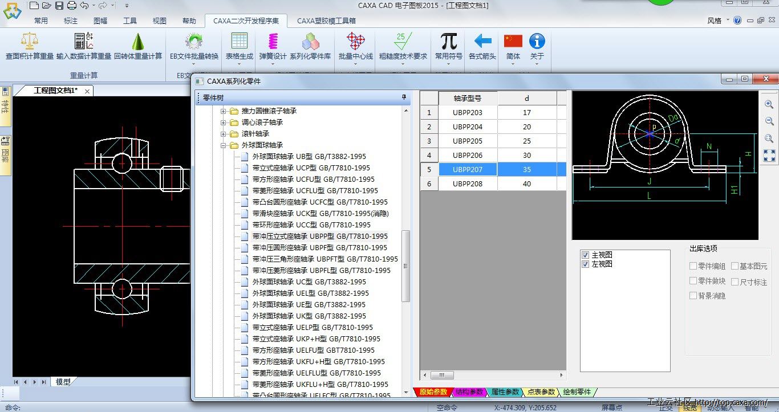This screenshot has width=779, height=412.
Task: Select 带立式座轴承 UCP型 tree entry
Action: tap(311, 168)
